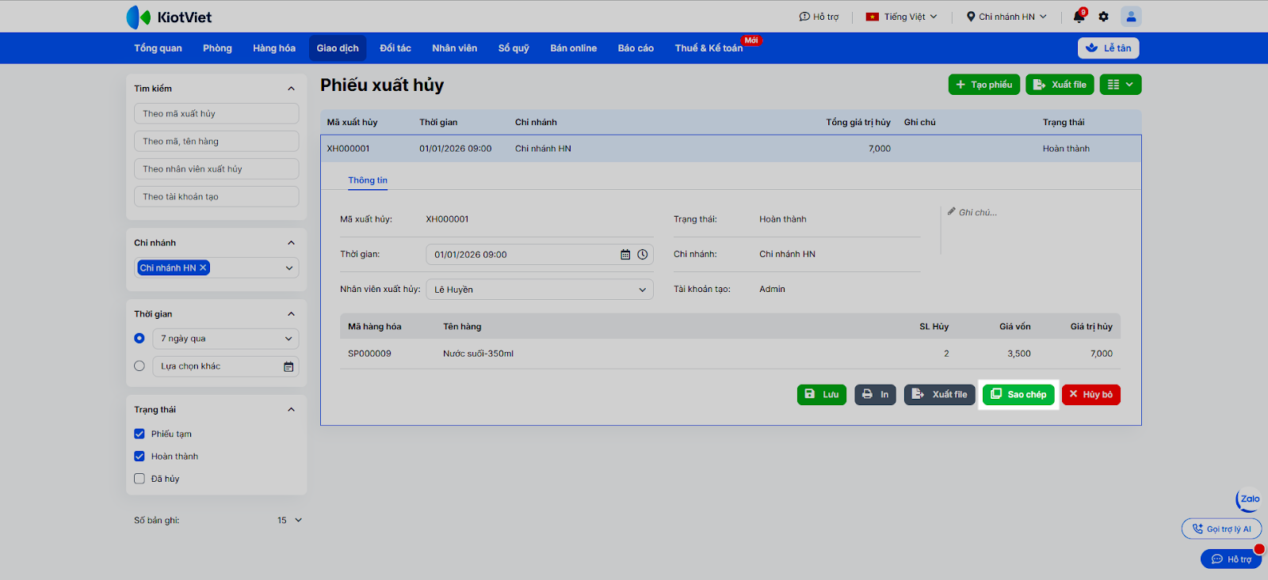Viewport: 1268px width, 580px height.
Task: Open the Hỗ trợ link in top bar
Action: tap(819, 17)
